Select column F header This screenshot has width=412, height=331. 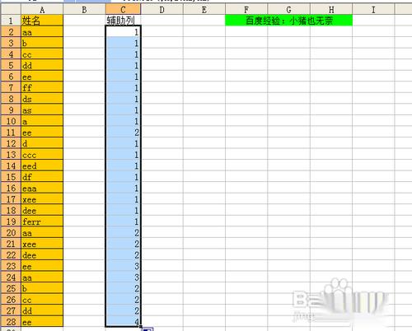coord(246,10)
